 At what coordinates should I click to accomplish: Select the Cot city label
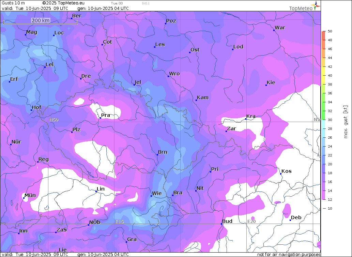tap(108, 42)
